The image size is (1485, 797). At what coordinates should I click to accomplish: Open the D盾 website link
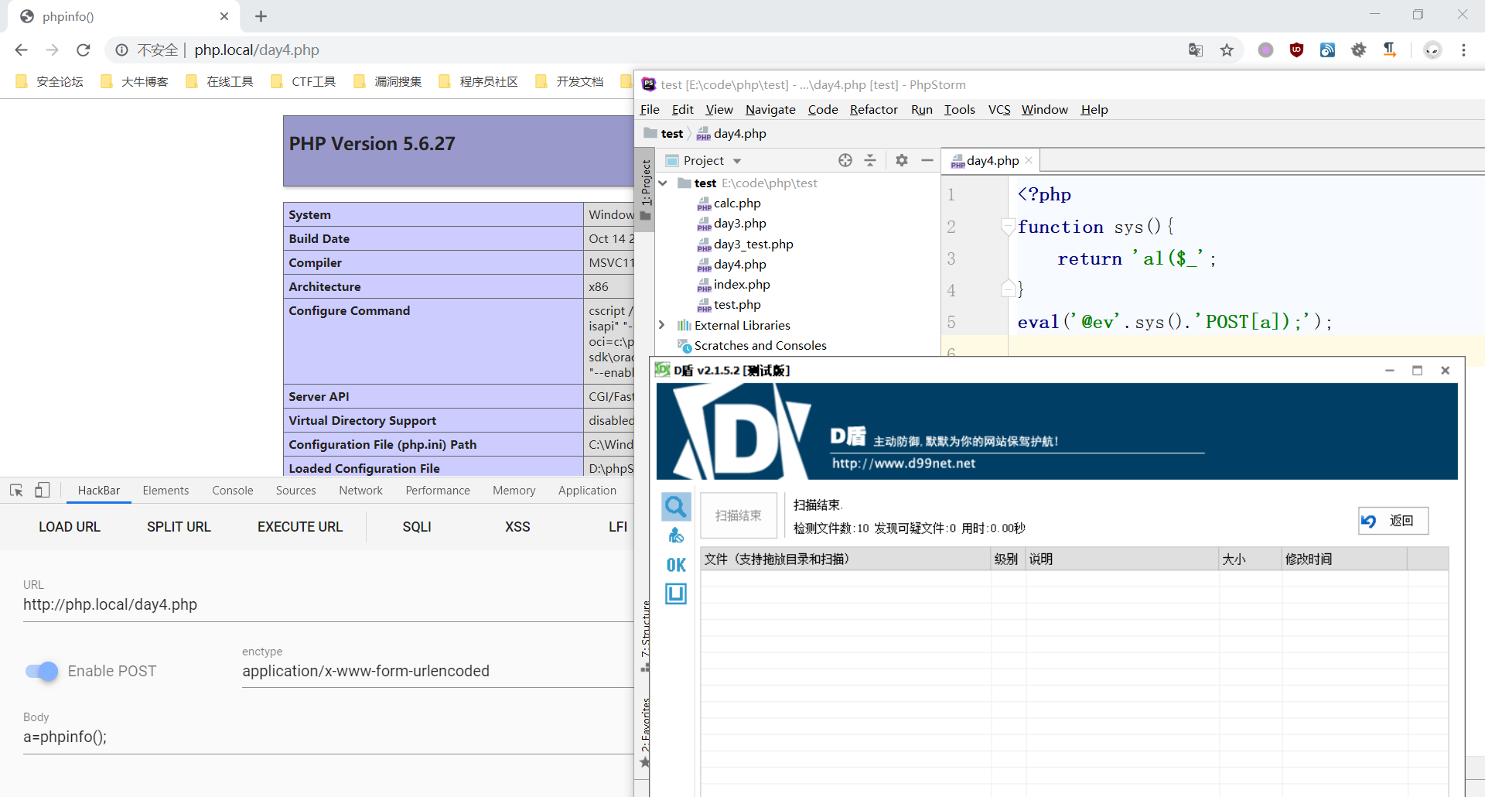pos(903,463)
